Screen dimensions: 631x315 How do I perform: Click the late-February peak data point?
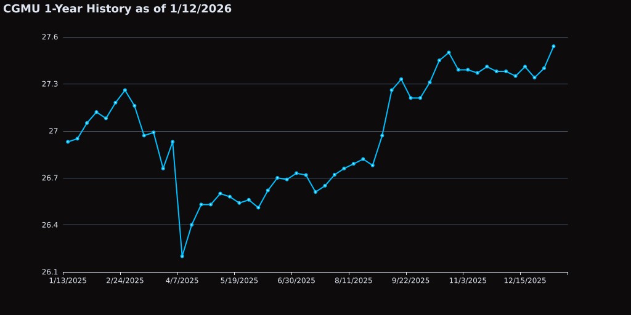pos(125,90)
